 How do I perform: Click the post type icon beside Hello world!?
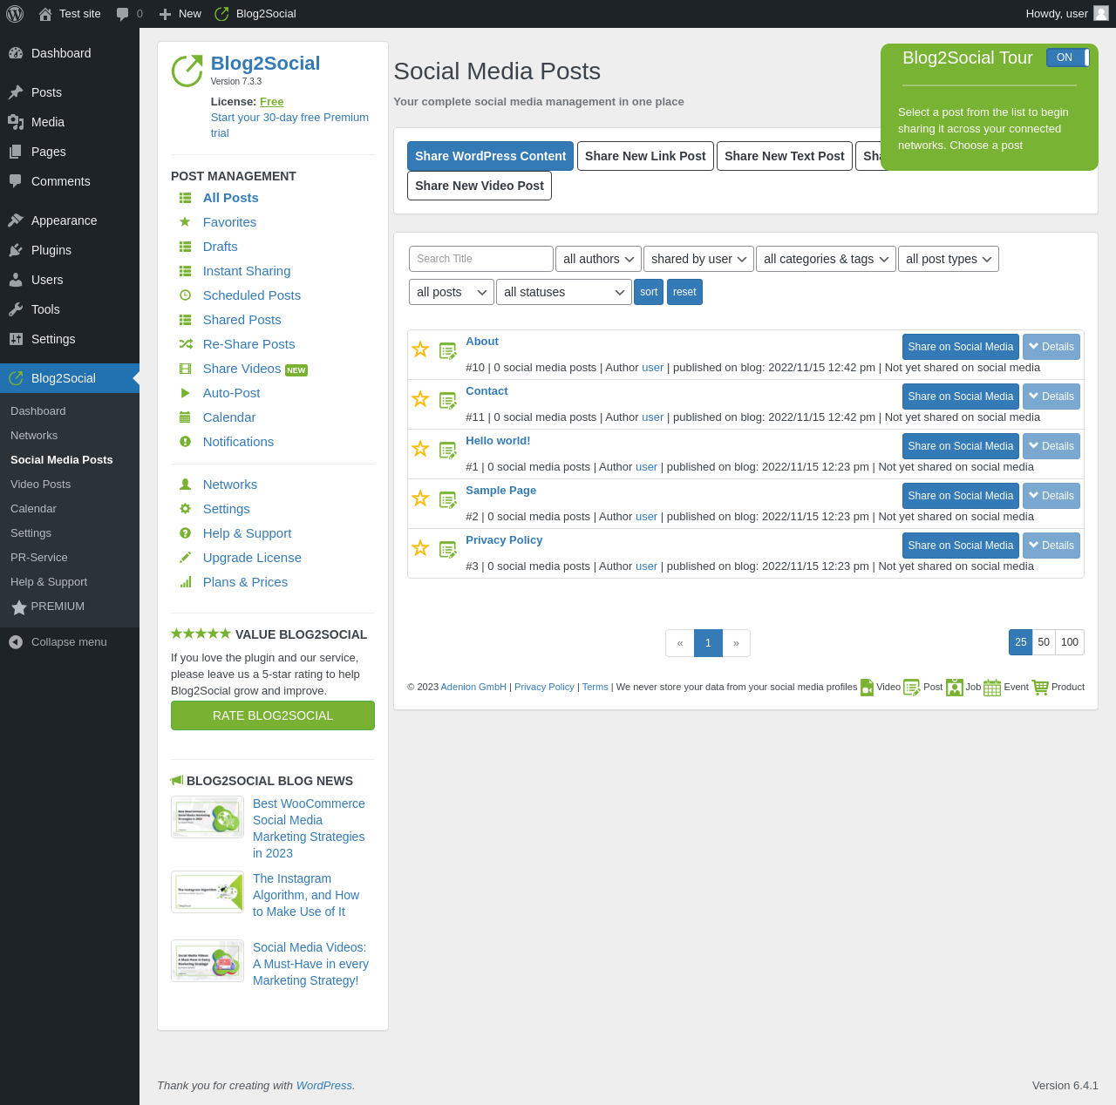point(448,451)
